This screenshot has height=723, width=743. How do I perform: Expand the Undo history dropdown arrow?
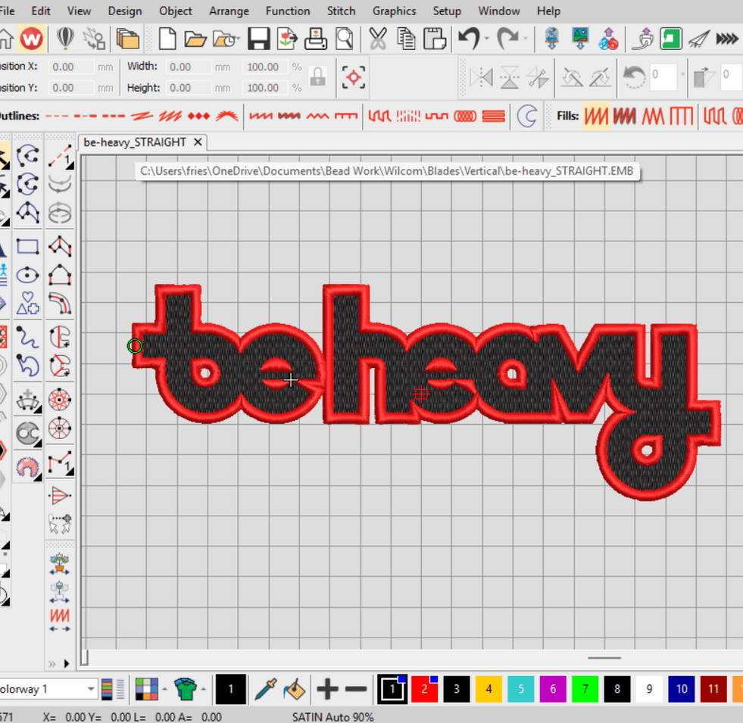coord(486,39)
